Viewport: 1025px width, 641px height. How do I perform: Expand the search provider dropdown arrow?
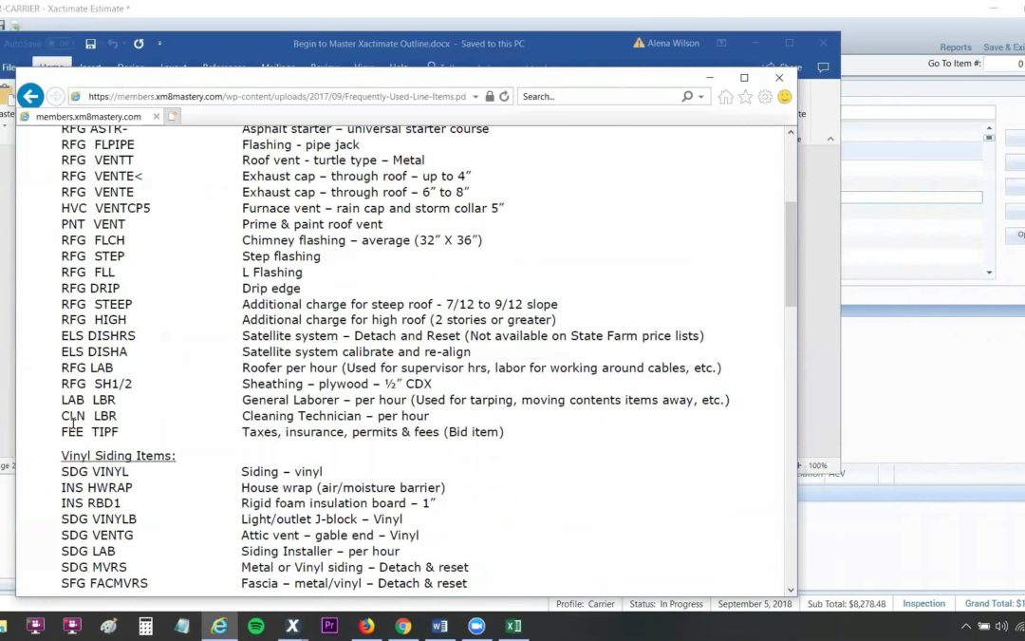tap(701, 97)
